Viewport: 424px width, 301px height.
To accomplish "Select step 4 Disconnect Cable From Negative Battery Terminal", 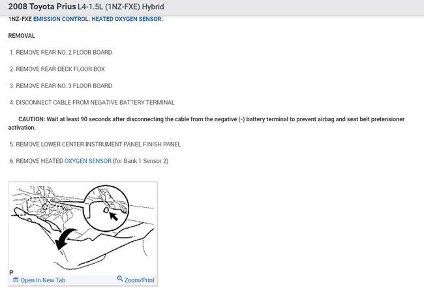I will pos(92,103).
